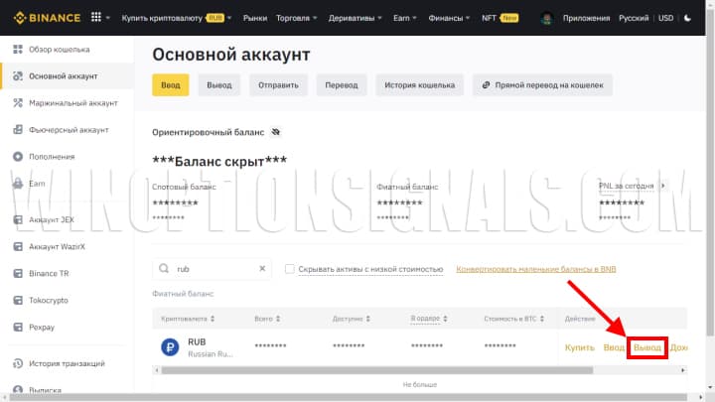The width and height of the screenshot is (715, 402).
Task: Toggle balance visibility eye icon
Action: [x=275, y=132]
